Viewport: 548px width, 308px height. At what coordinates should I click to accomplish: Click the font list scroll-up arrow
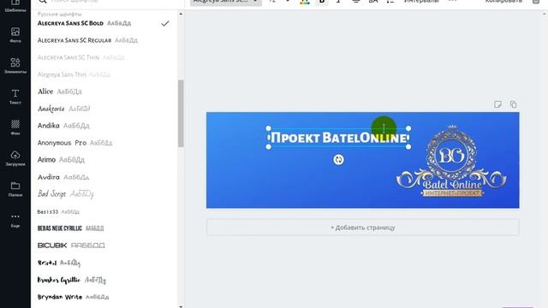[181, 14]
